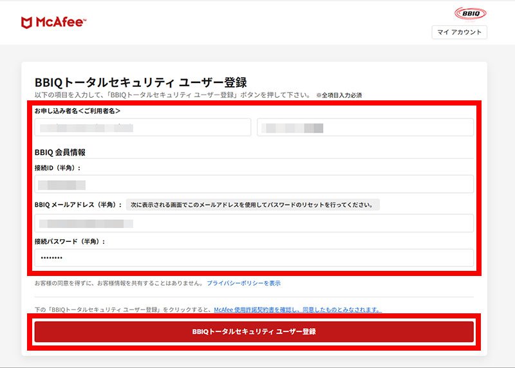Screen dimensions: 515x368
Task: Click the BBIQ logo badge
Action: [x=471, y=14]
